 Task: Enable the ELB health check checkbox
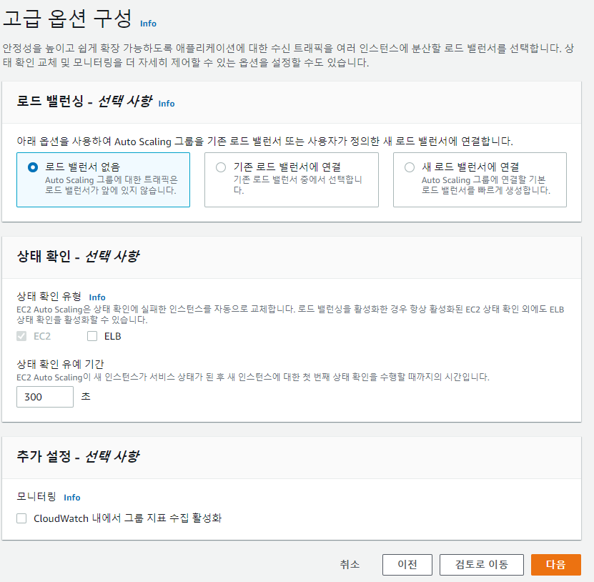[x=92, y=336]
